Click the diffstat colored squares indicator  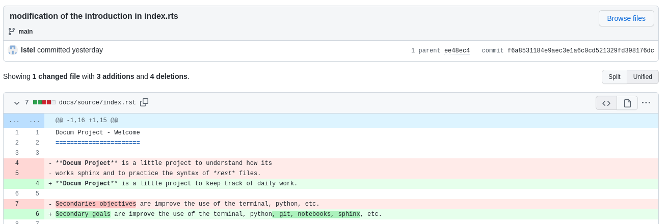pyautogui.click(x=44, y=102)
